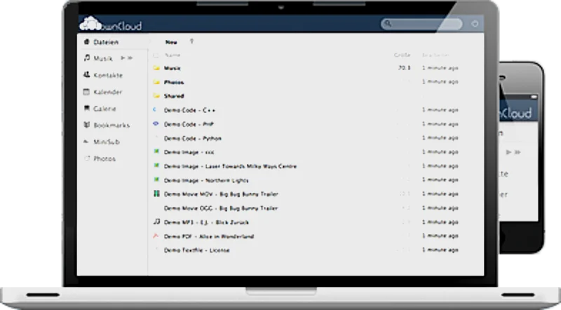Open Demo Image - ccc file
561x310 pixels.
(189, 152)
